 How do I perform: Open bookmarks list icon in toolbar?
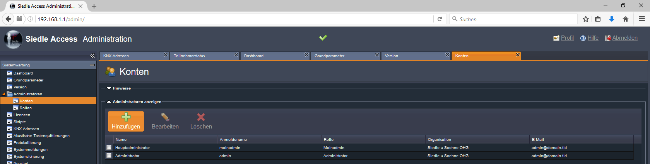pyautogui.click(x=598, y=19)
